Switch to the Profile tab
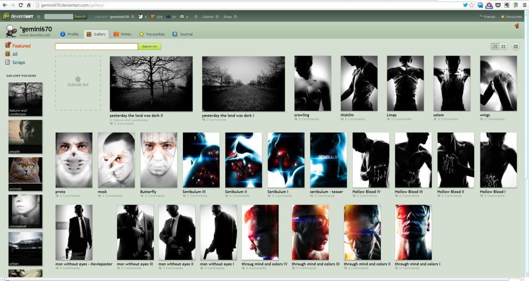Screen dimensions: 529x281 tap(70, 34)
